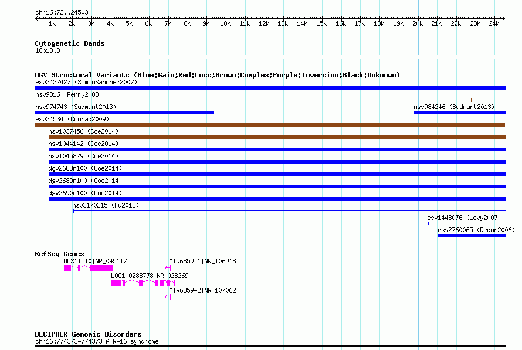Click LOC100288778 first exon block
The width and height of the screenshot is (522, 350).
pos(116,283)
